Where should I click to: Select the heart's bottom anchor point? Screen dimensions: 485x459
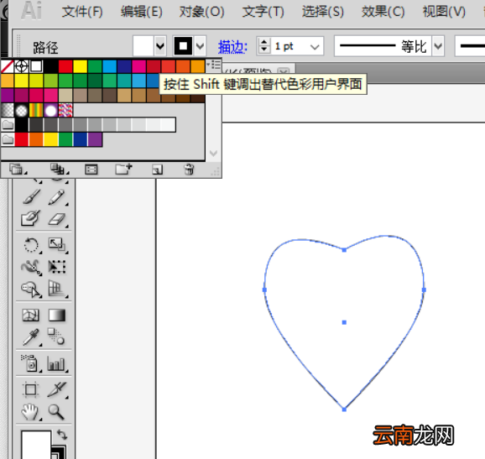click(x=344, y=409)
